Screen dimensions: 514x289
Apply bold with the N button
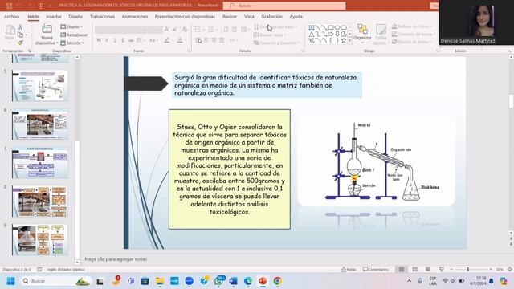click(99, 40)
